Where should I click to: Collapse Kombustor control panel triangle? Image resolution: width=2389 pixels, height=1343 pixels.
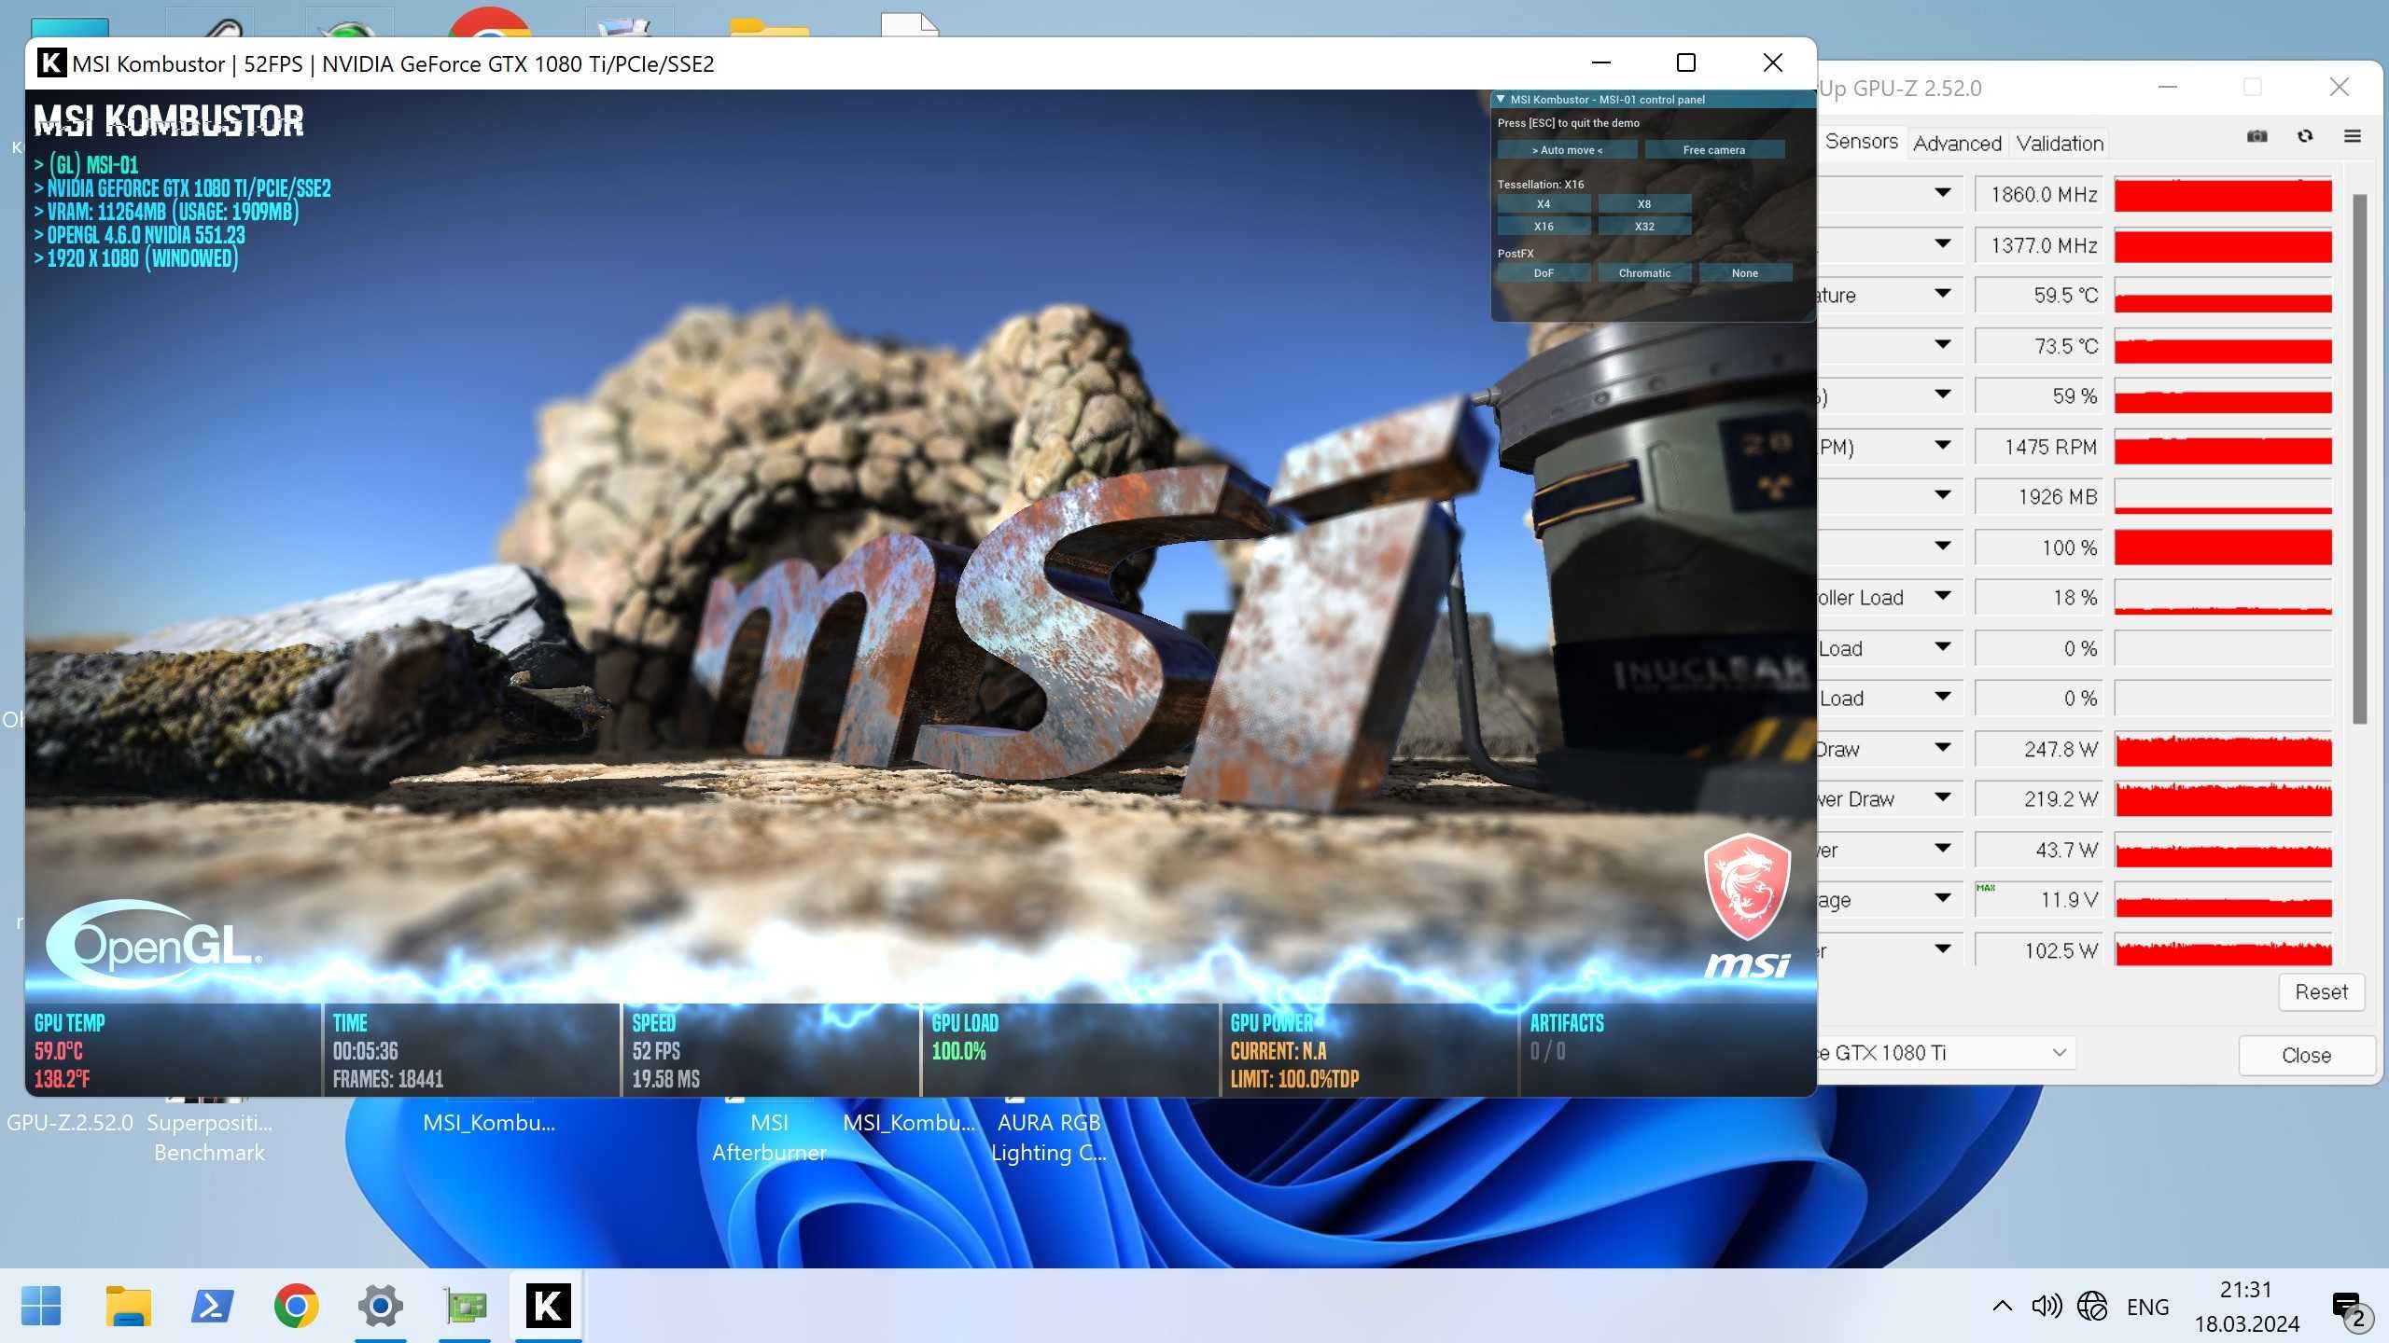point(1501,99)
